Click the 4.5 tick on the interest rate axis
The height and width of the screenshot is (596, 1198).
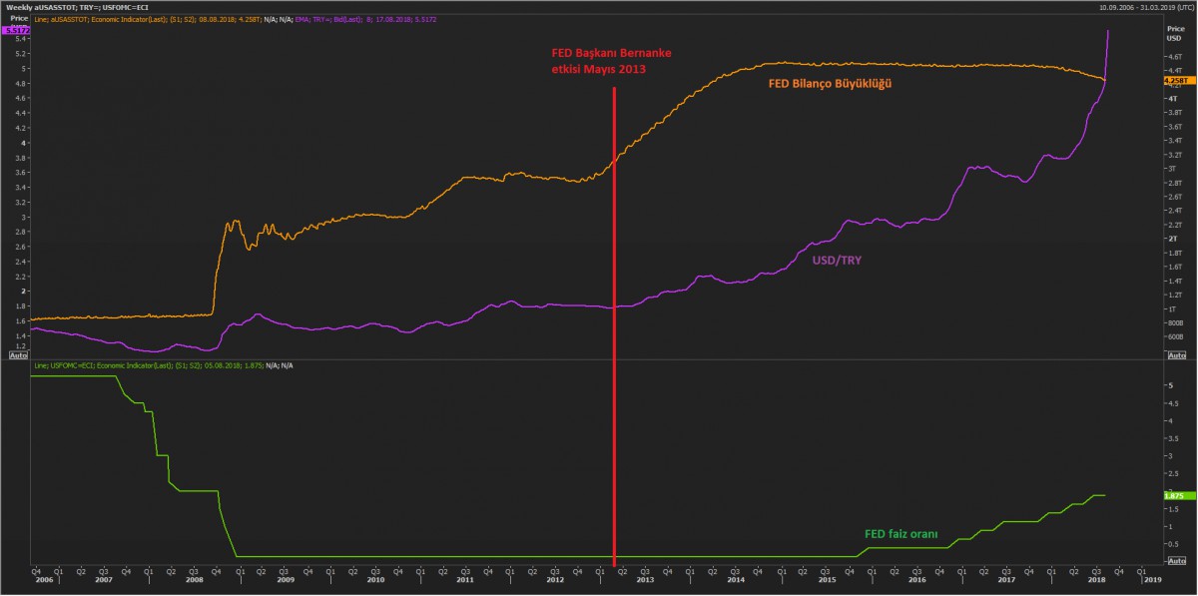point(1171,403)
